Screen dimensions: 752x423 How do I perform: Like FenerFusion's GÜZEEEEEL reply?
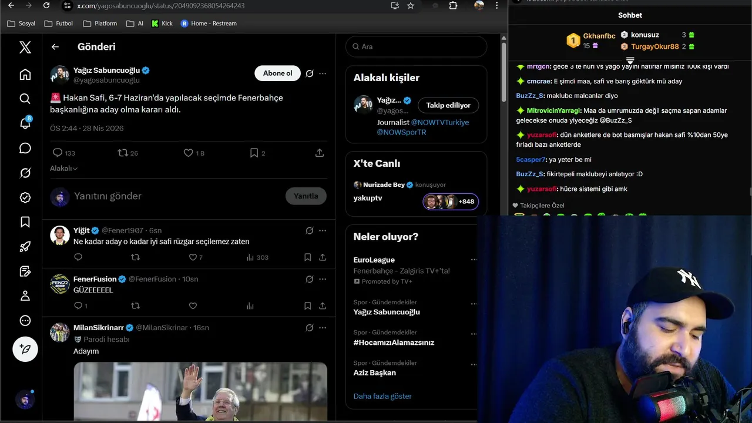pos(193,305)
